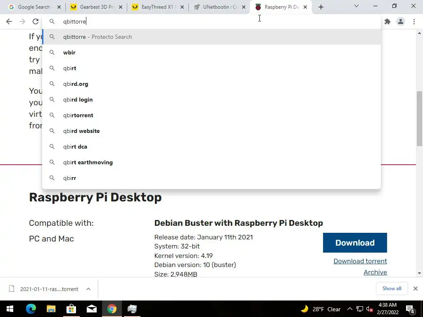
Task: Close the UNetbootin tab
Action: pyautogui.click(x=244, y=7)
